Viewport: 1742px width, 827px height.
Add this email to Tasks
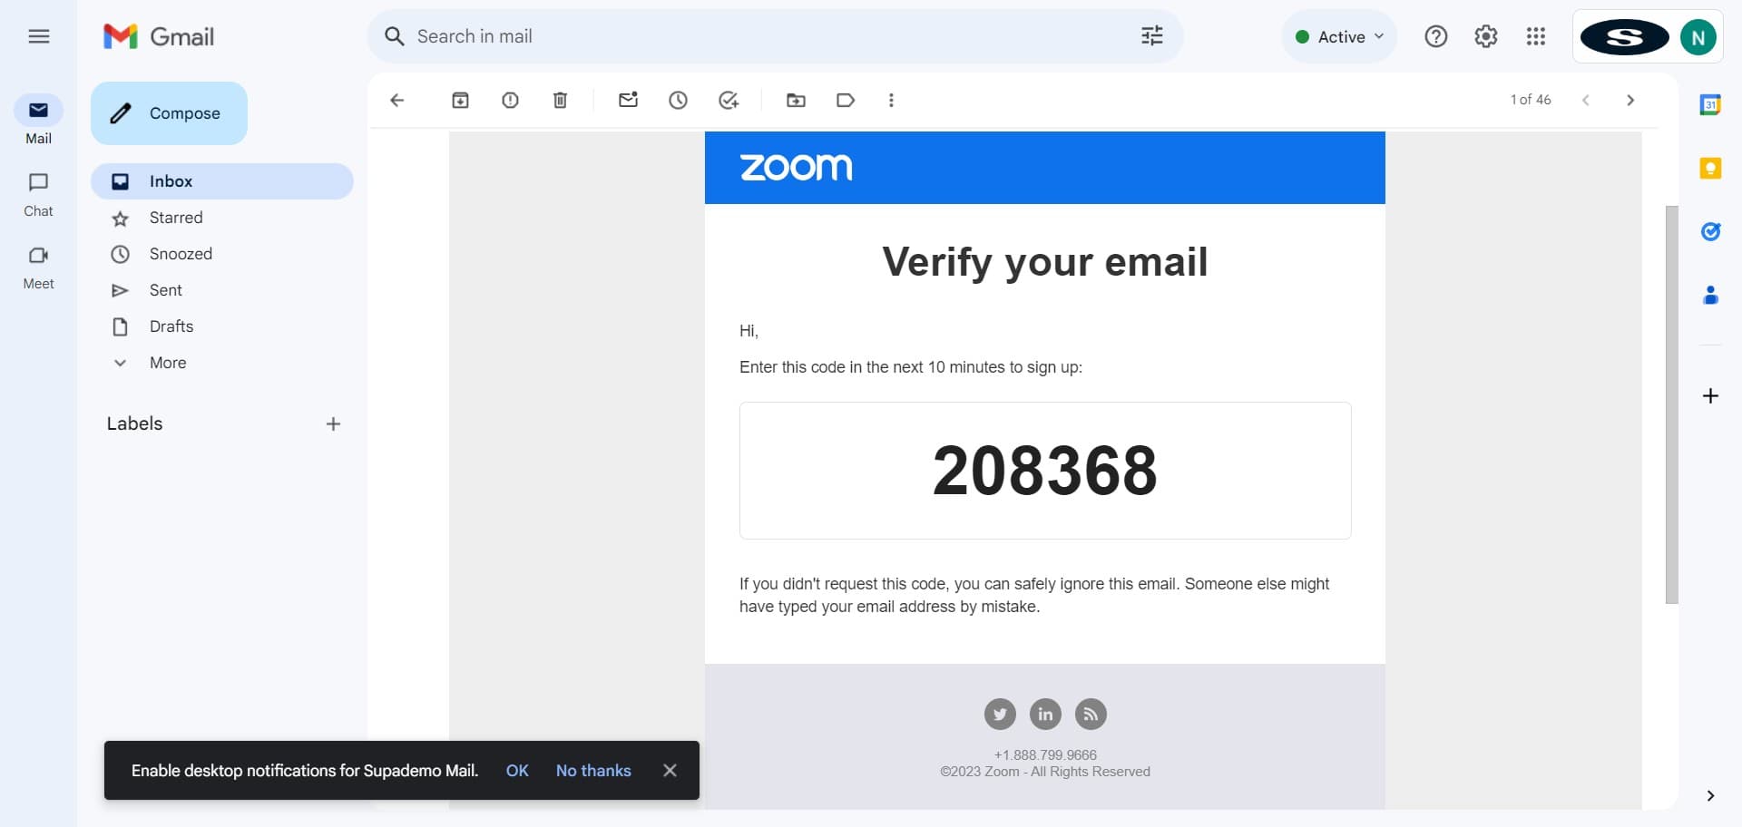point(727,100)
